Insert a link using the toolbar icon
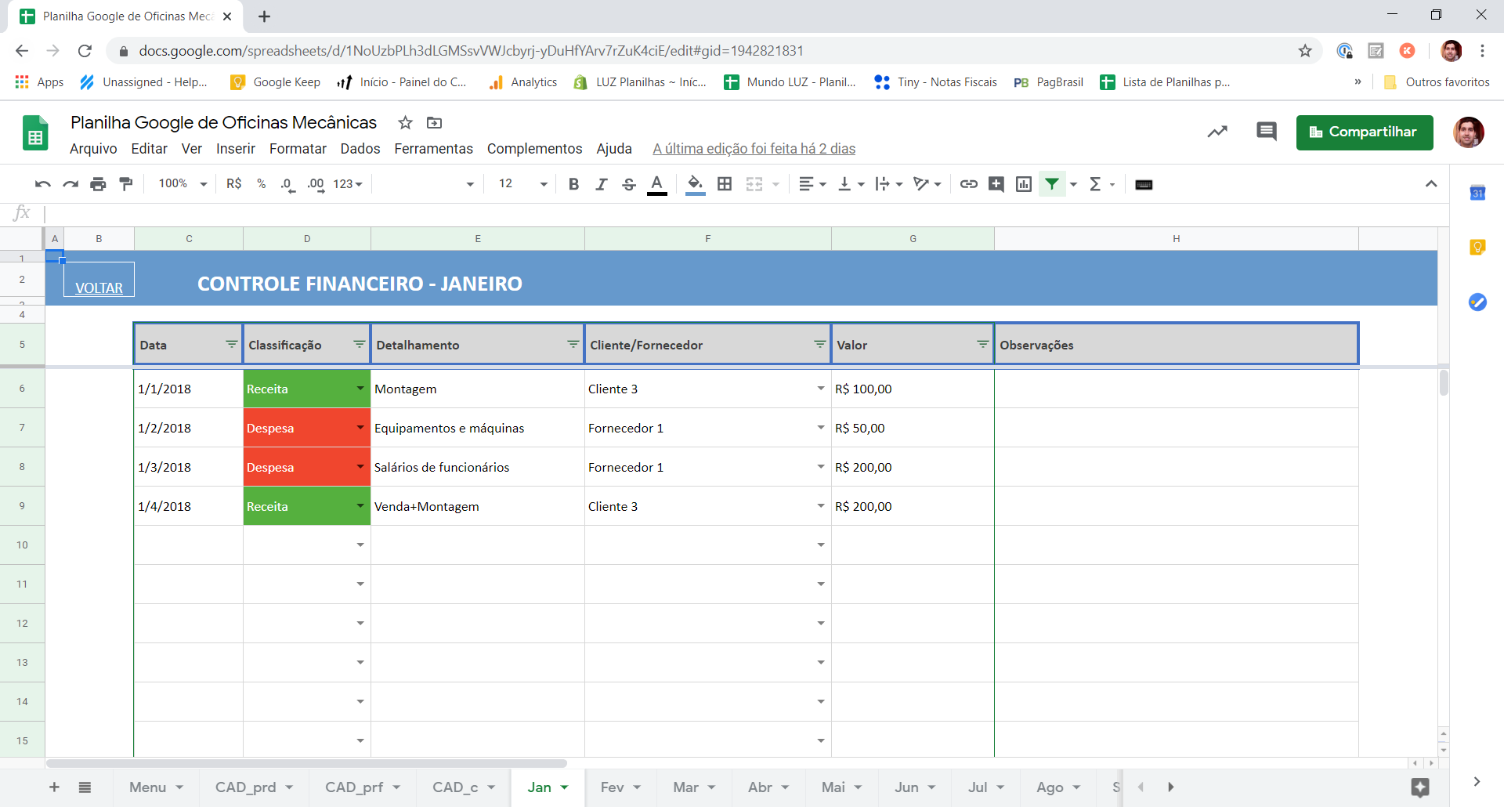Image resolution: width=1504 pixels, height=807 pixels. 968,184
